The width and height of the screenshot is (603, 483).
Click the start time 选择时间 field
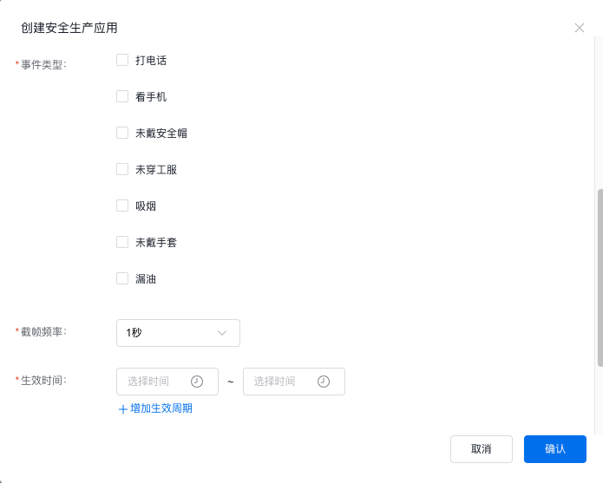point(167,382)
